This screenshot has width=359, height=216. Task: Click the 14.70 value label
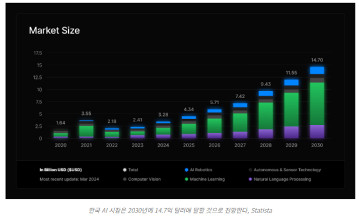(317, 60)
